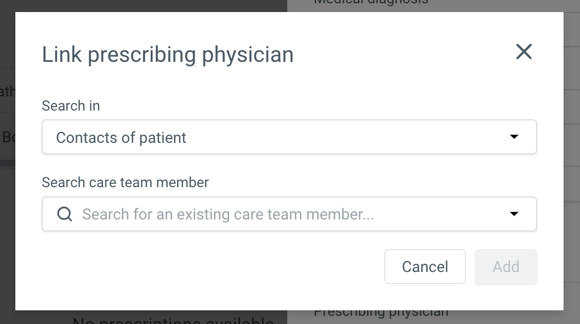Screen dimensions: 580x324
Task: Click partially hidden "Bo" item at left edge
Action: pyautogui.click(x=9, y=137)
